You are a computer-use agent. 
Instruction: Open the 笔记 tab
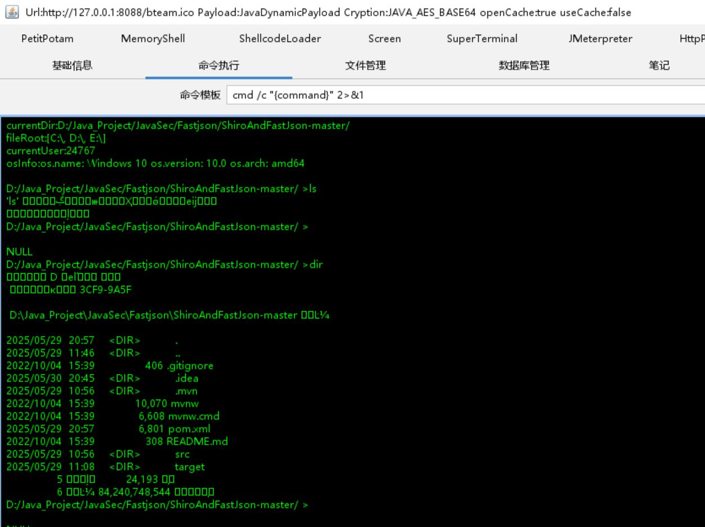click(659, 66)
